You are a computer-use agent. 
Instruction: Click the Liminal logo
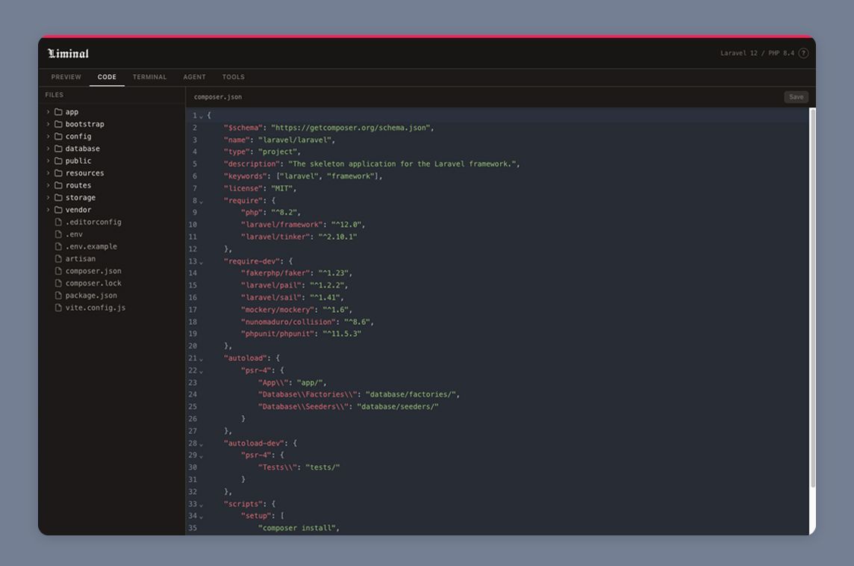pos(68,53)
